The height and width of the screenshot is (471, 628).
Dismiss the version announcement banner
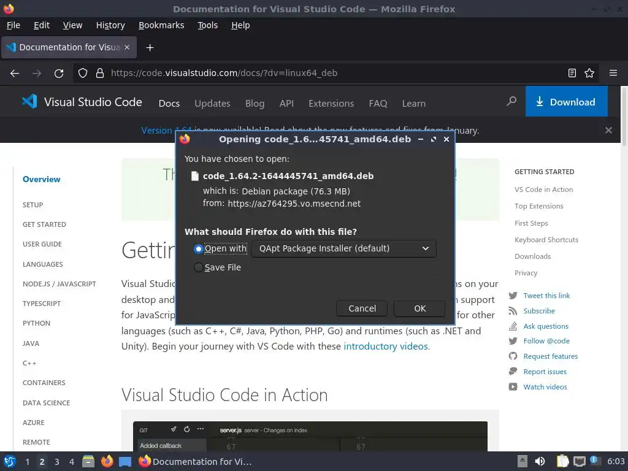tap(608, 130)
